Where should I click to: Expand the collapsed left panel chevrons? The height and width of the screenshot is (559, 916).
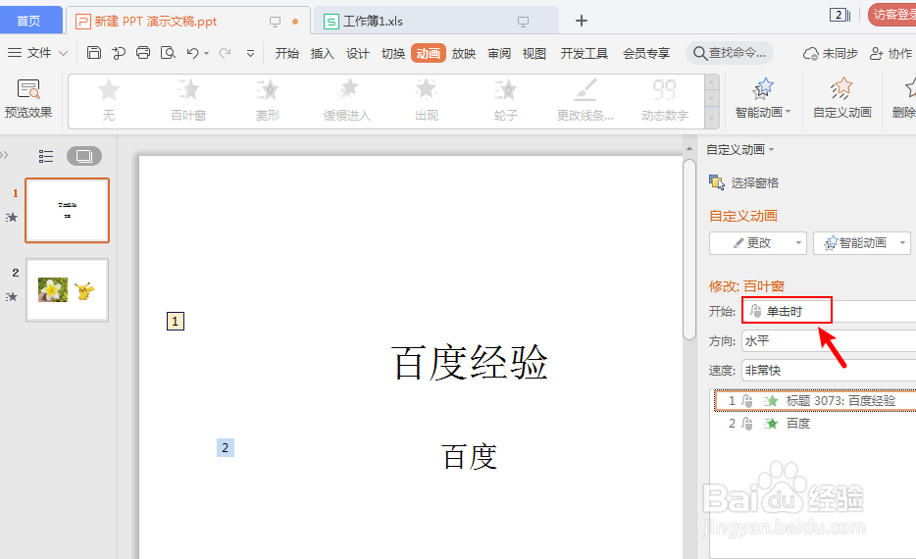tap(5, 155)
